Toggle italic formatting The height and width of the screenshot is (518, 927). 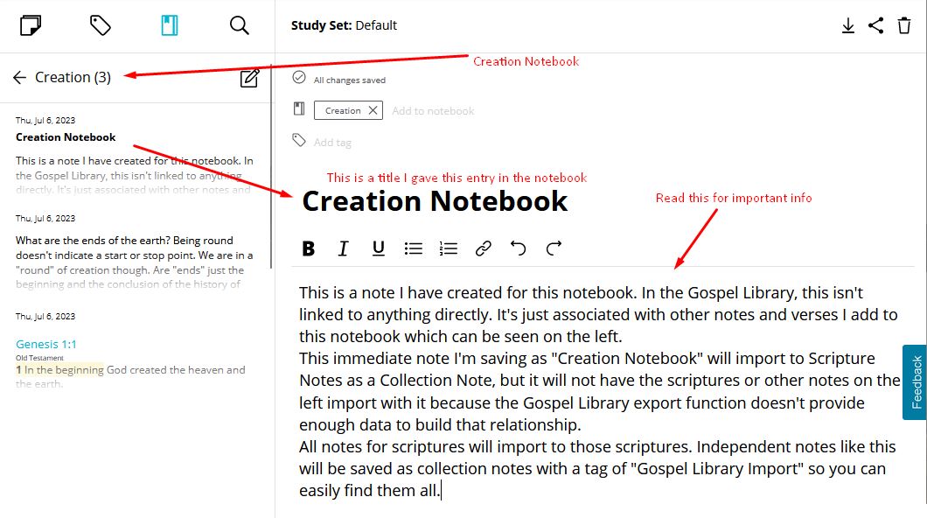pos(343,248)
